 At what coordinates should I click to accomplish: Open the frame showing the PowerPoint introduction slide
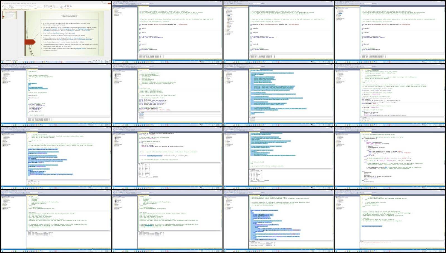click(x=56, y=32)
